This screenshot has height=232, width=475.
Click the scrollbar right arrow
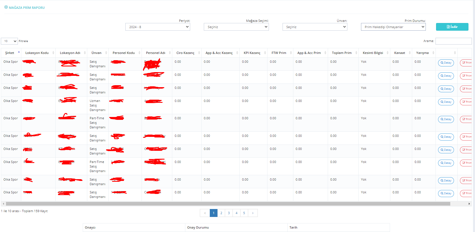(x=469, y=204)
